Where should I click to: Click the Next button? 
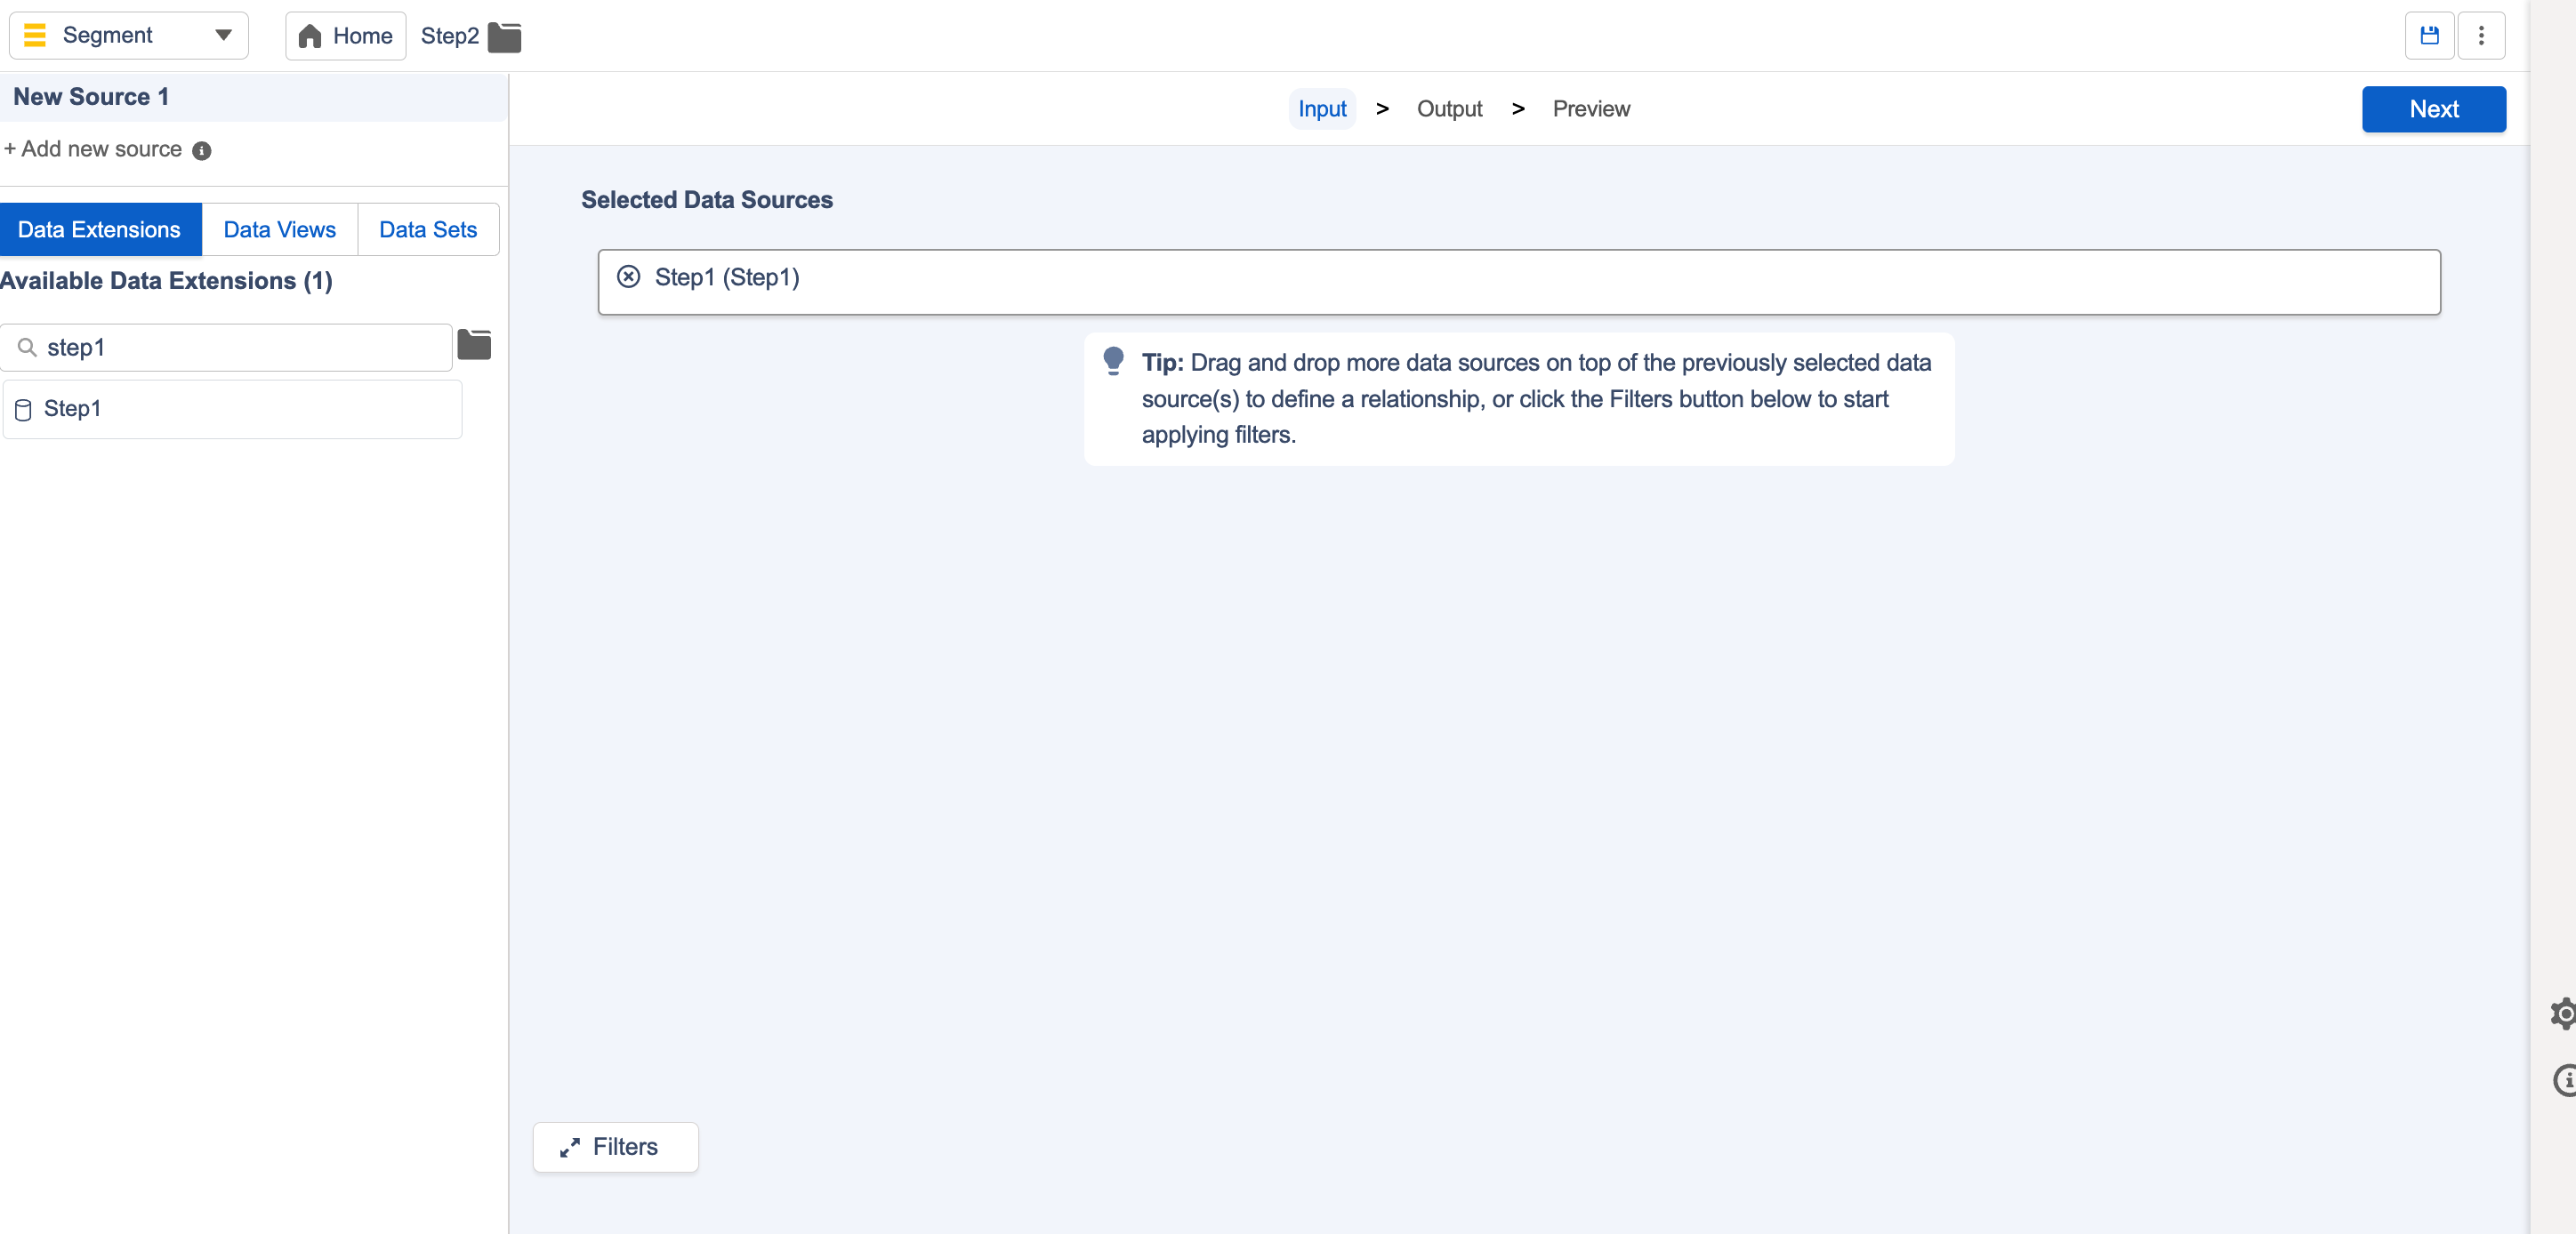[2433, 109]
